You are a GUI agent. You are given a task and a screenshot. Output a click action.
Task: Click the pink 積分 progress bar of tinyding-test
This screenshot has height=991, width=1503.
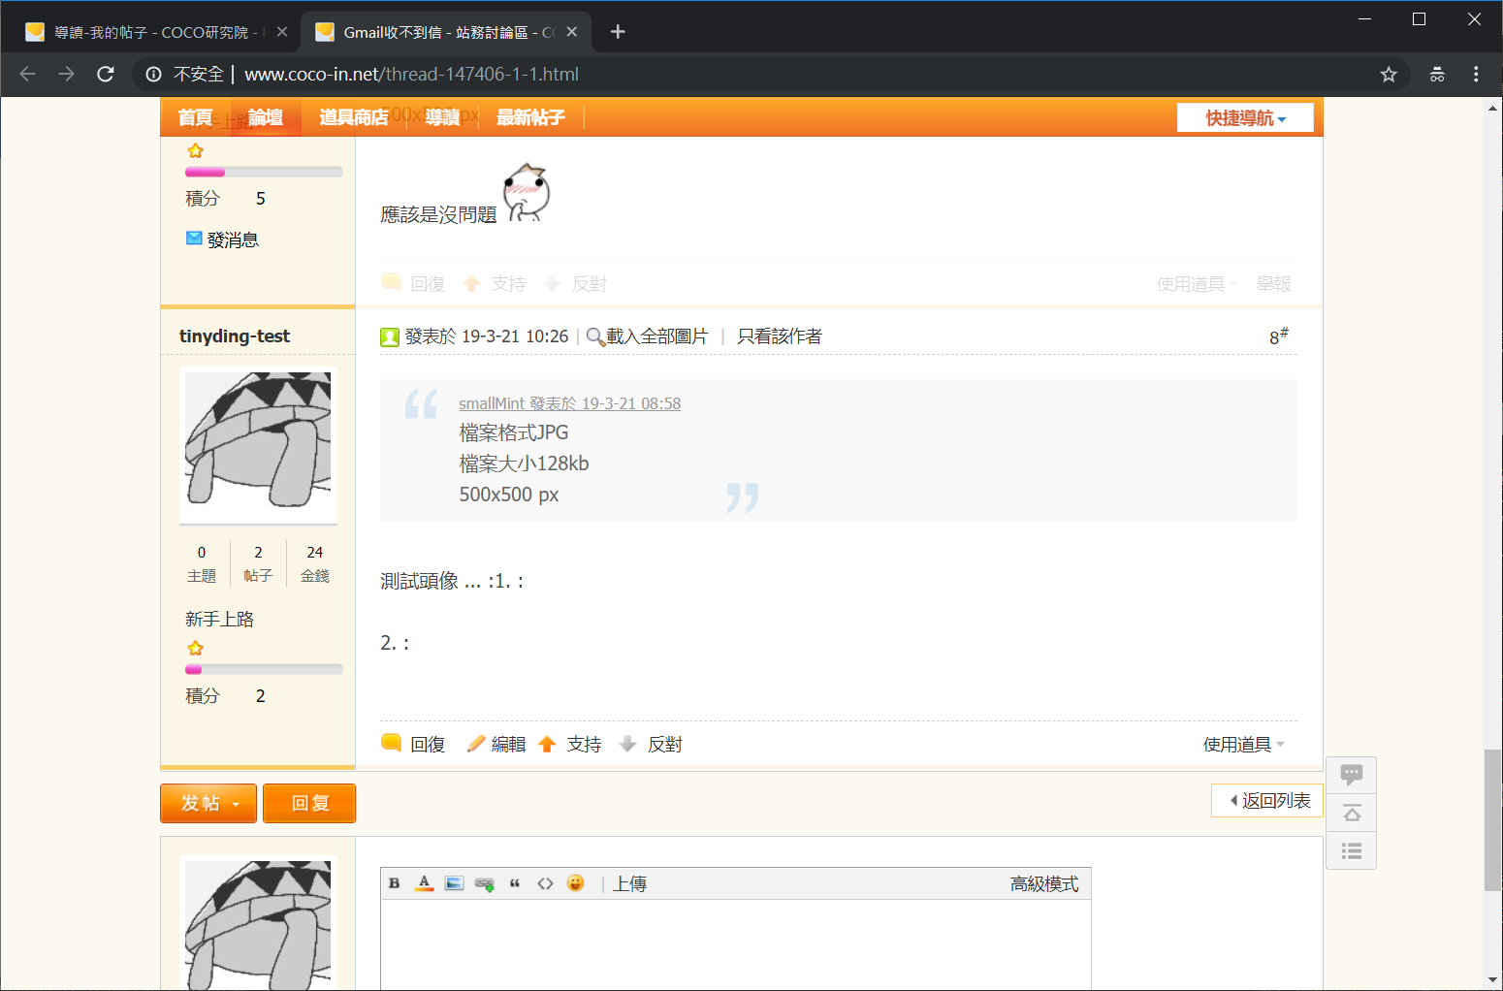[264, 669]
